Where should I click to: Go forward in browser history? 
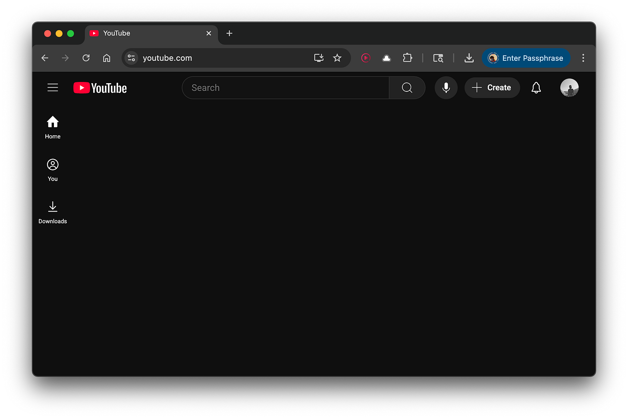[65, 58]
